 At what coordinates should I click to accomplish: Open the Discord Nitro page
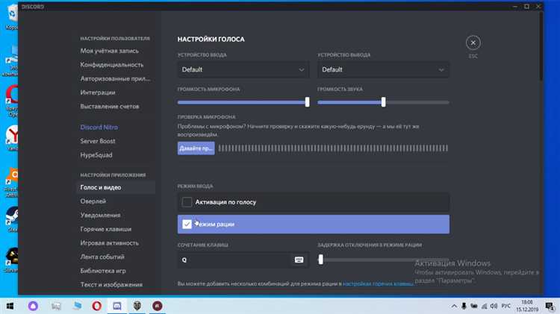coord(99,127)
